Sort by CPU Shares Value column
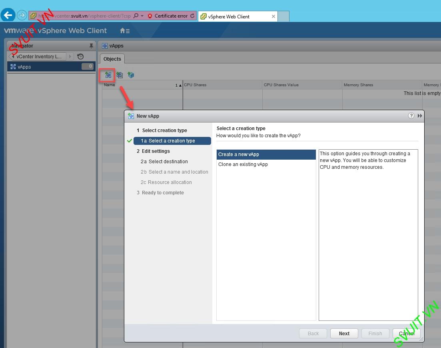The image size is (441, 348). (302, 85)
